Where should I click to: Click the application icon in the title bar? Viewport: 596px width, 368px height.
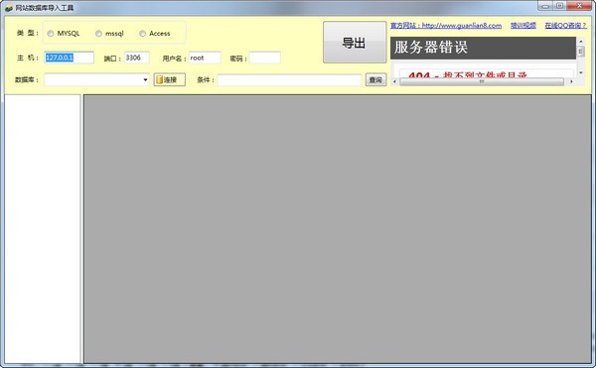9,8
